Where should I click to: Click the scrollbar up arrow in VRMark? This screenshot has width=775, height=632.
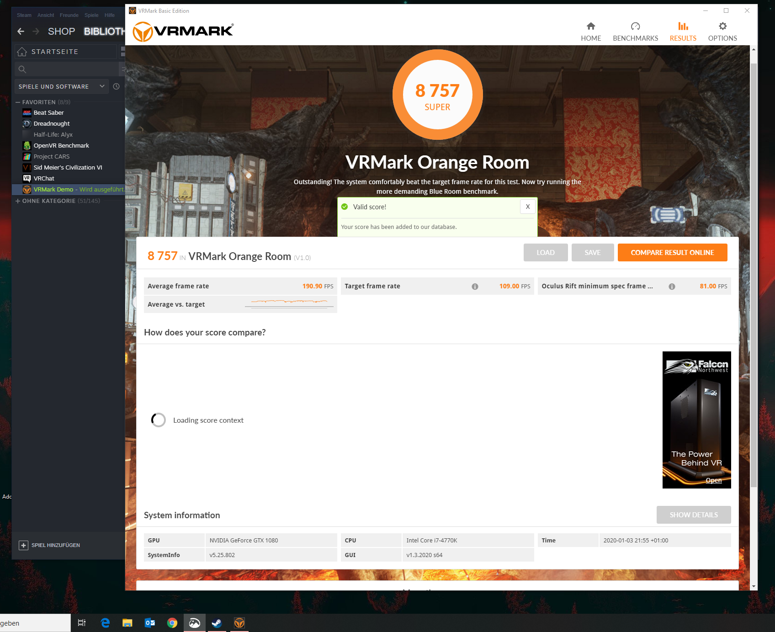tap(754, 49)
